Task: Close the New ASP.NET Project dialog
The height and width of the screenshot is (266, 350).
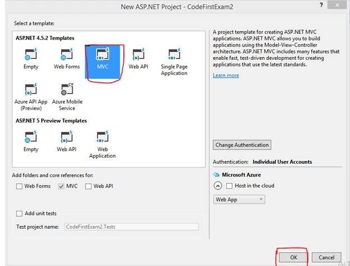Action: [x=337, y=5]
